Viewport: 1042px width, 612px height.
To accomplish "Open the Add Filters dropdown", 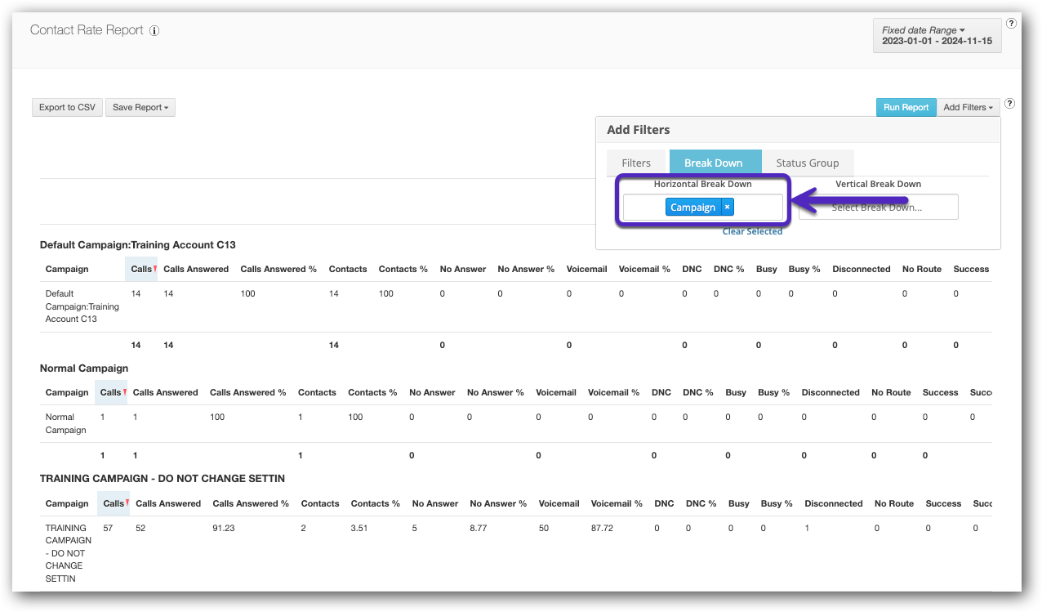I will pyautogui.click(x=968, y=107).
